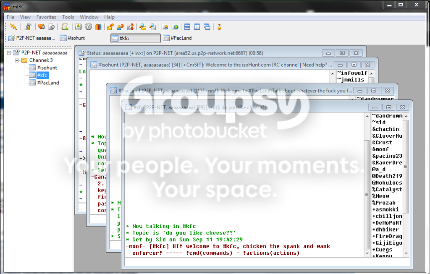Image resolution: width=430 pixels, height=274 pixels.
Task: Select &Crust in the #kfc nick list
Action: (382, 143)
